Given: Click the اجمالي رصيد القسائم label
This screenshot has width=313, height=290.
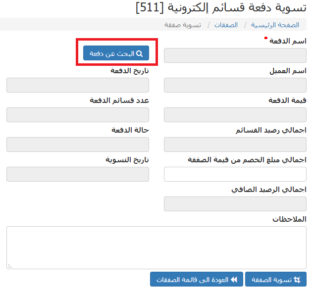Looking at the screenshot, I should pyautogui.click(x=271, y=130).
